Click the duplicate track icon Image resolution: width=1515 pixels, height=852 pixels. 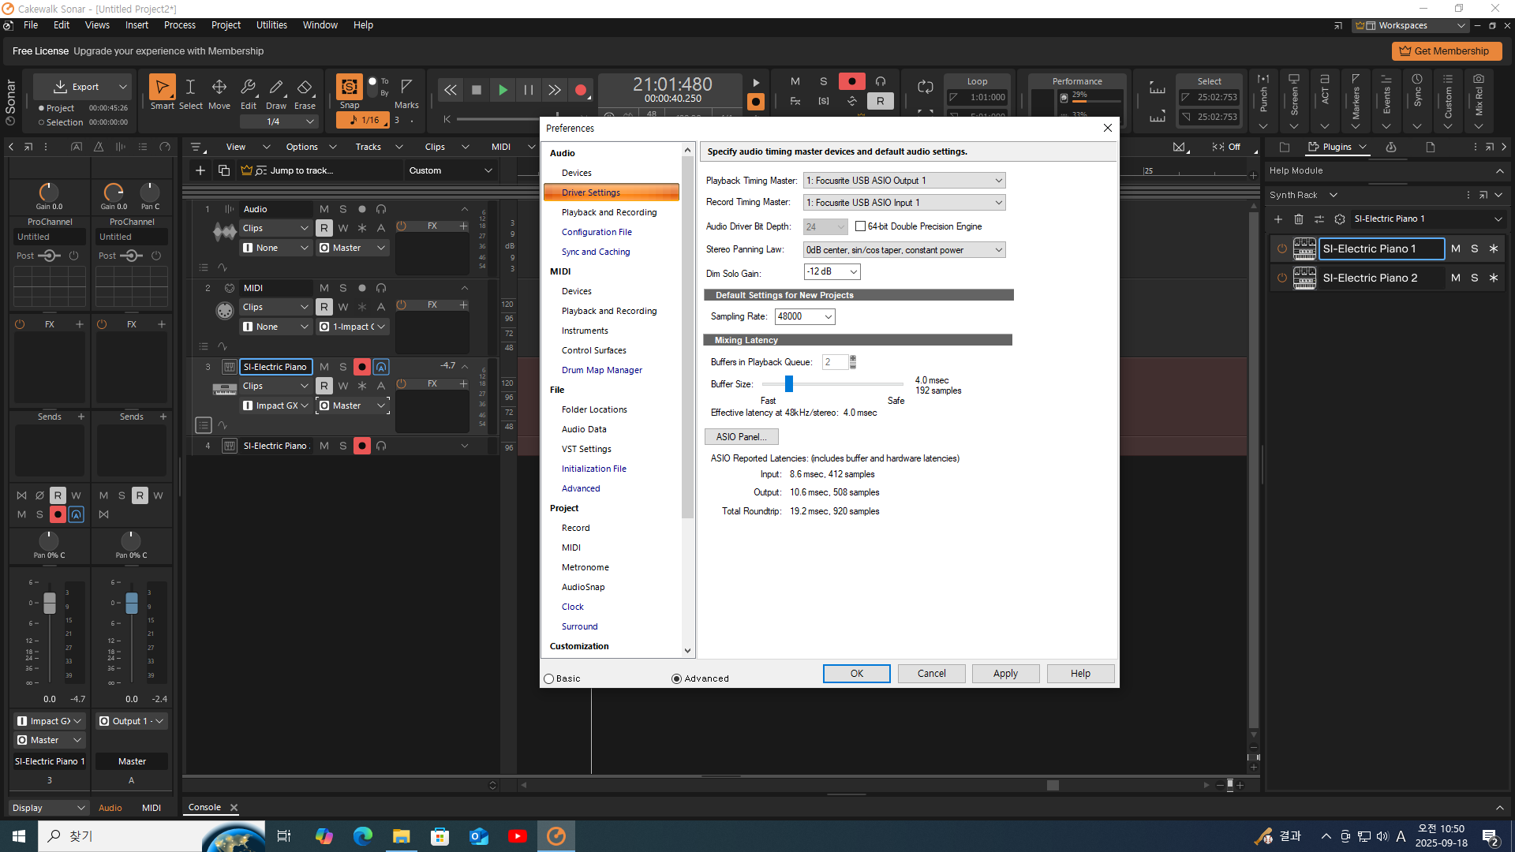[224, 170]
